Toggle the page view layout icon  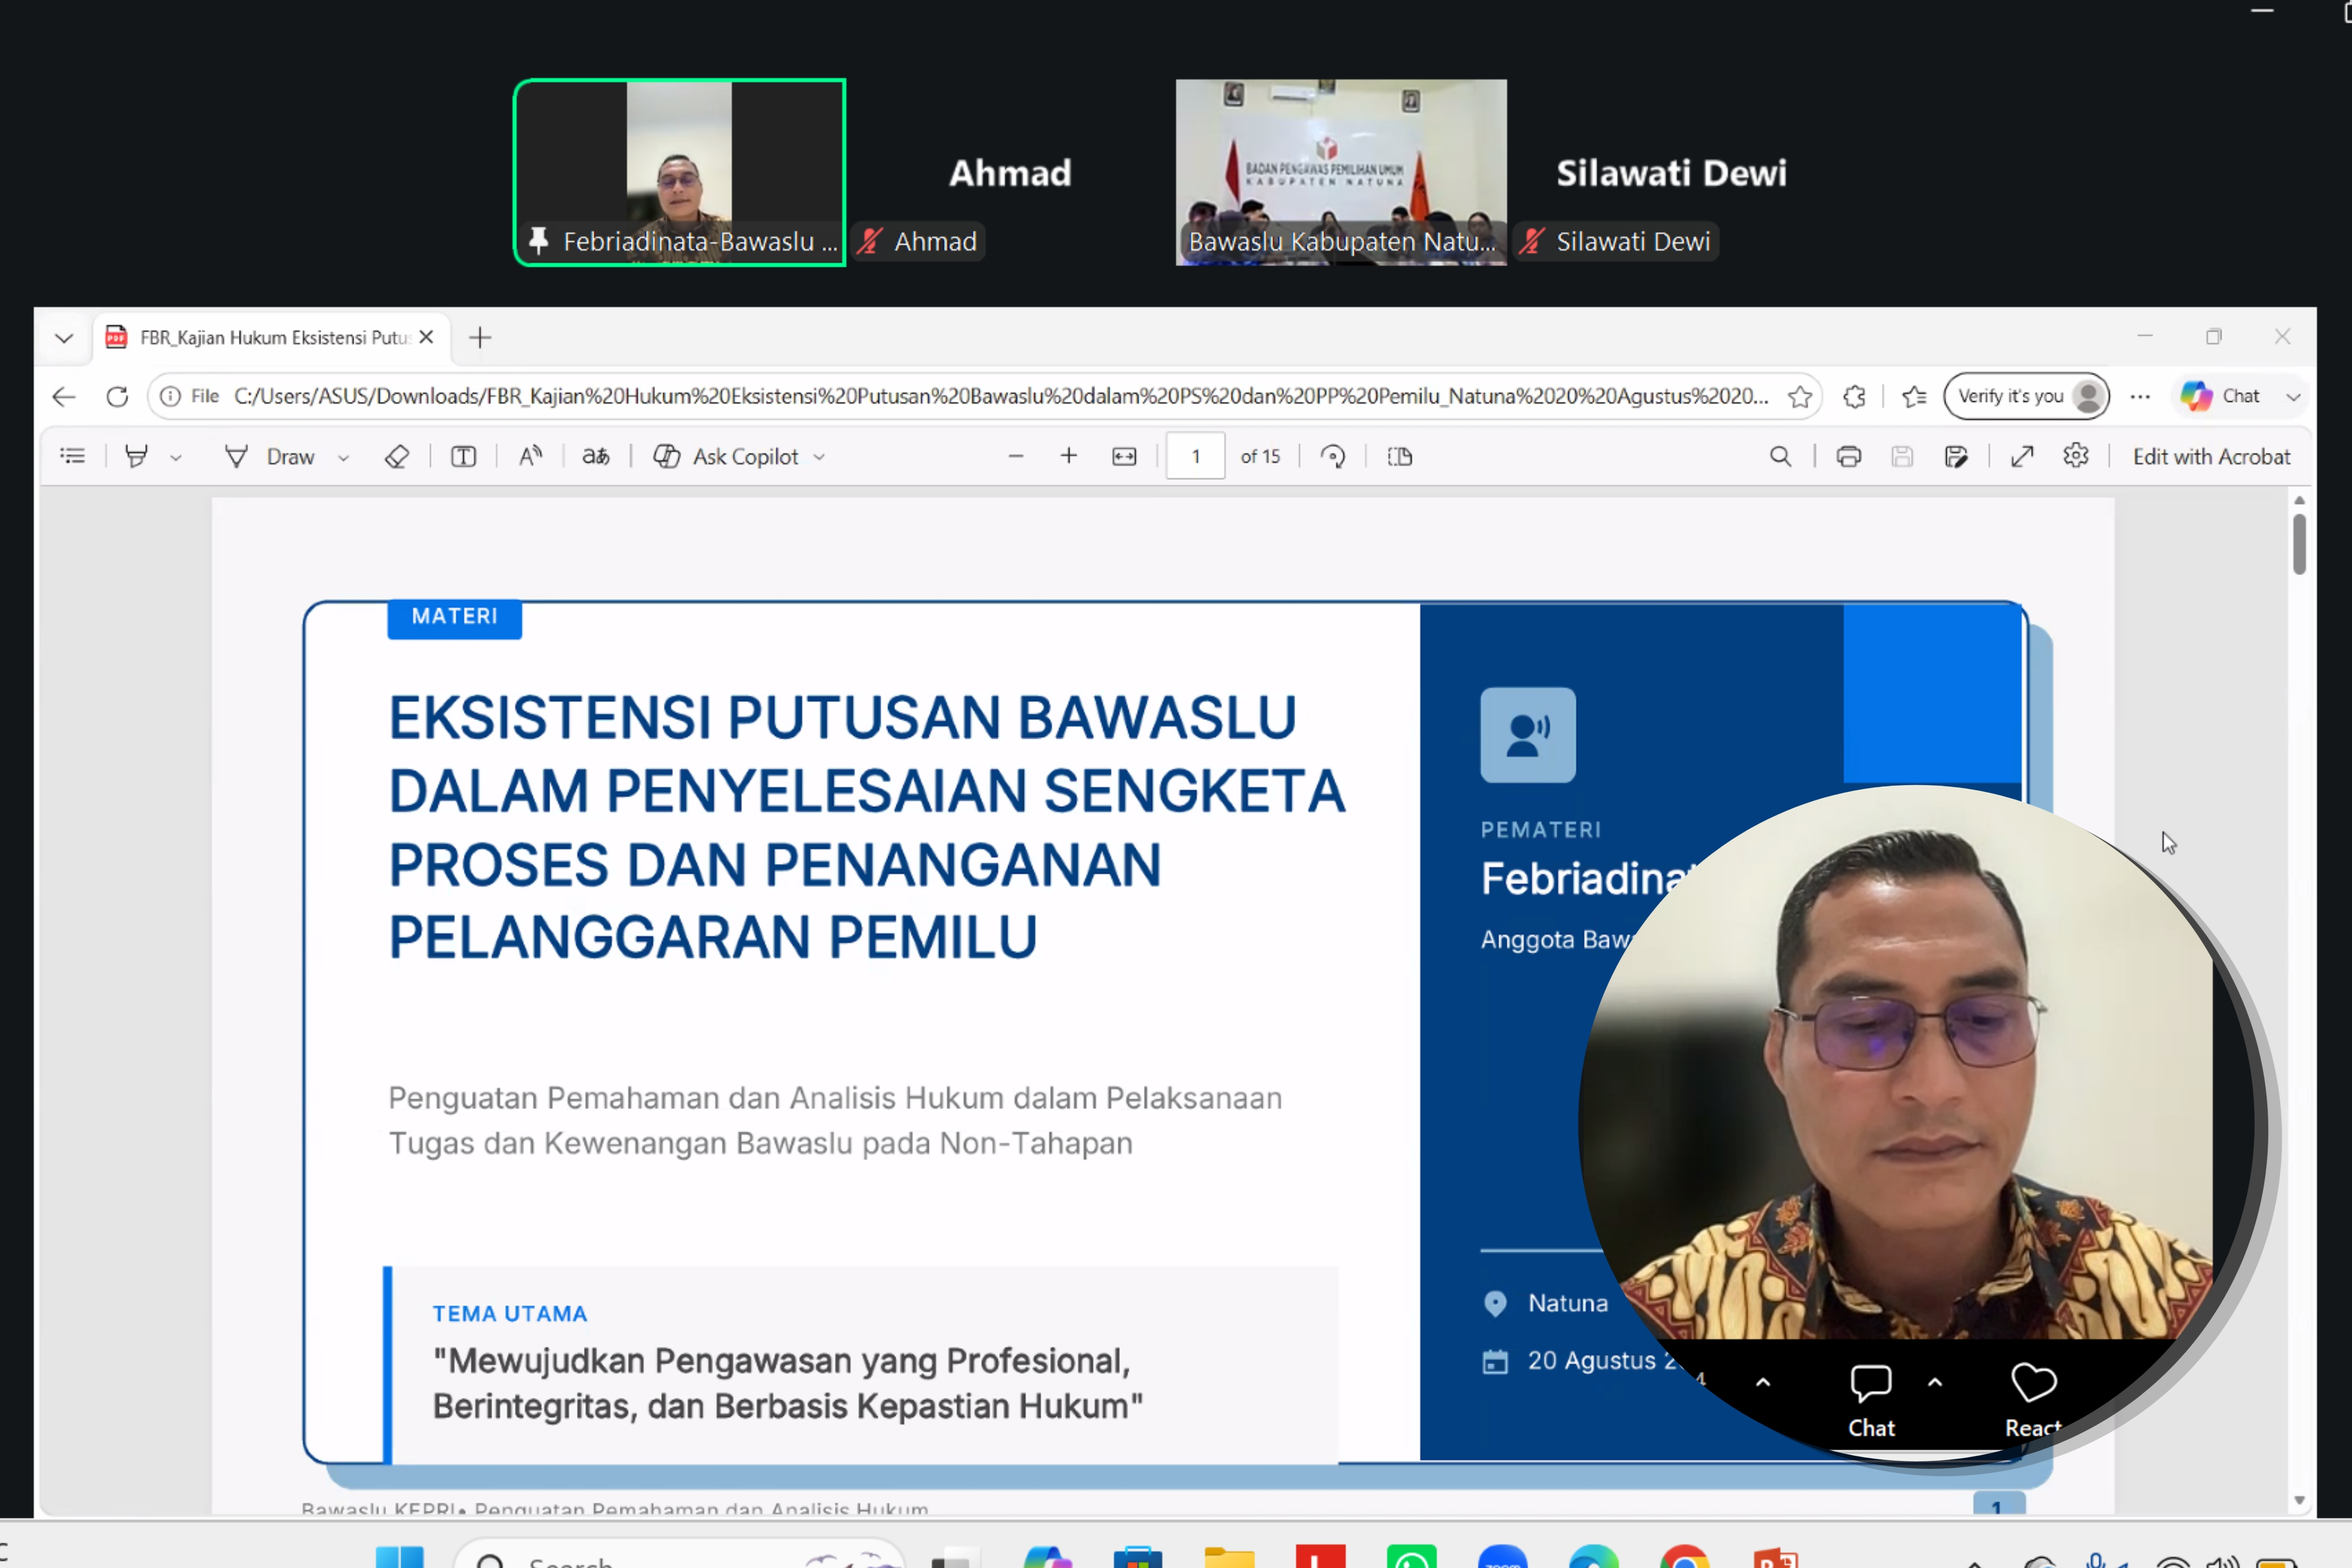pyautogui.click(x=1400, y=456)
